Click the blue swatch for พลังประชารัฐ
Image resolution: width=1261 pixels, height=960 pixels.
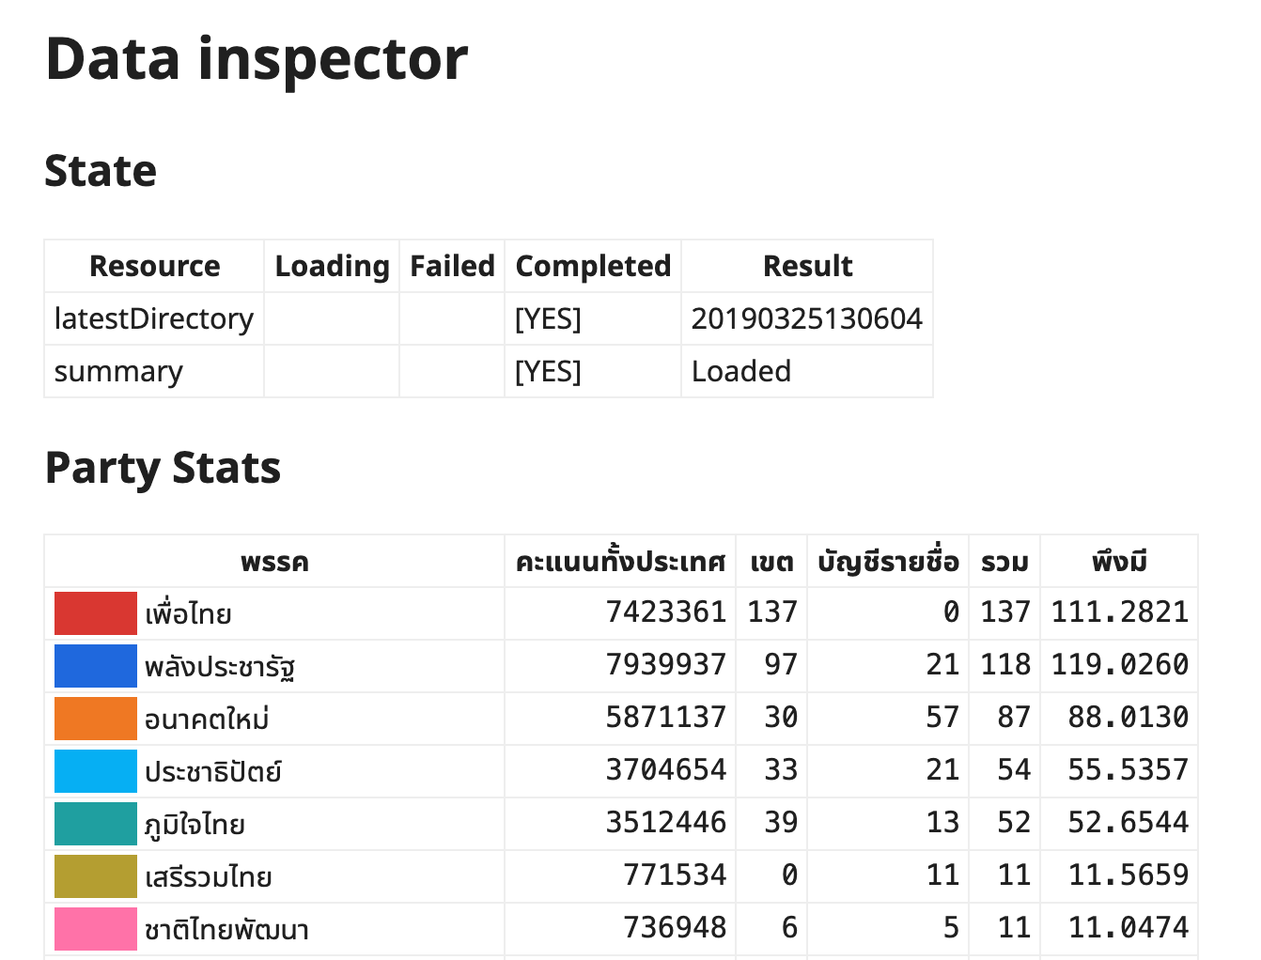(95, 666)
